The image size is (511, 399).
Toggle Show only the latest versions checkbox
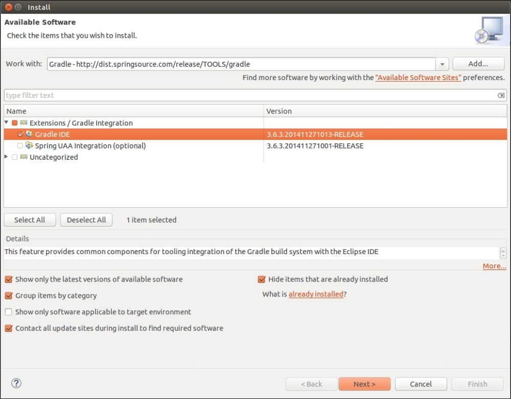click(9, 279)
